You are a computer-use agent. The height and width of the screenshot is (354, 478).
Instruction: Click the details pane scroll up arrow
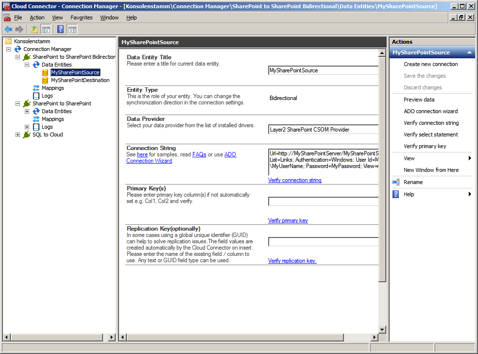382,53
